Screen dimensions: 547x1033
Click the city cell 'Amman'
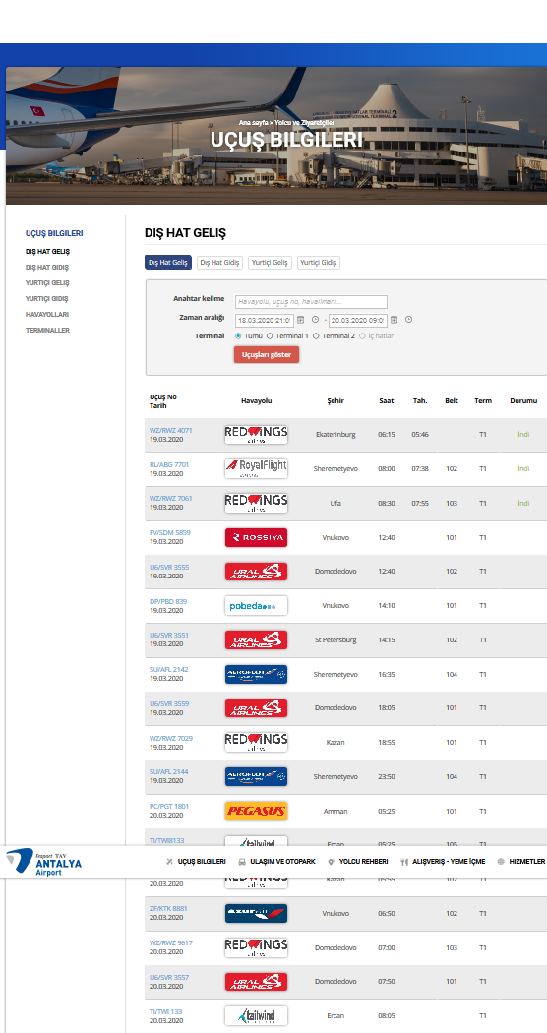point(336,811)
